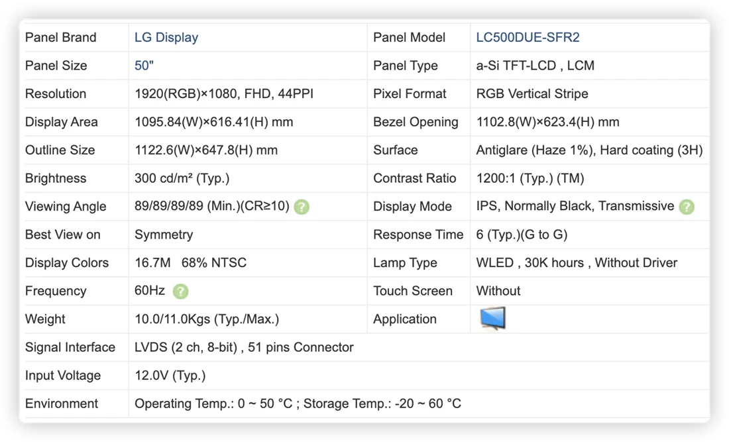The width and height of the screenshot is (729, 442).
Task: Click the 16.7M 68% NTSC value
Action: point(190,263)
